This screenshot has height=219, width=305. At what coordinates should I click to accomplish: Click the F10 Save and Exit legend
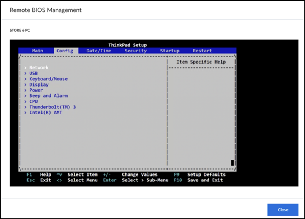tap(198, 180)
